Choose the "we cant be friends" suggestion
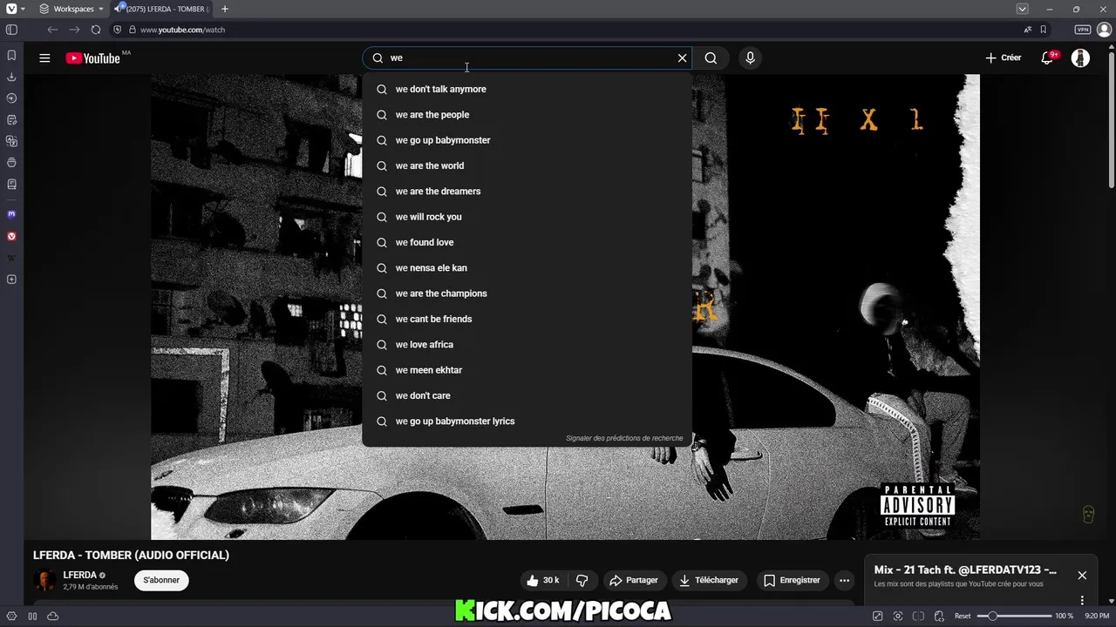The width and height of the screenshot is (1116, 627). point(527,319)
